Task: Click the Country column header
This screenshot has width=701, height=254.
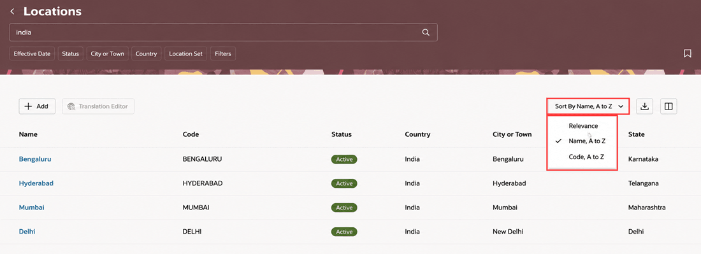Action: coord(417,134)
